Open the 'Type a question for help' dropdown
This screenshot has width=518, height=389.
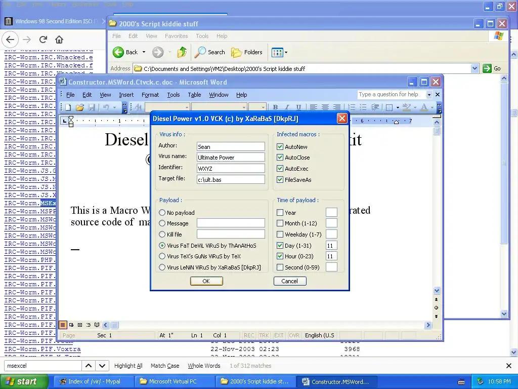point(429,95)
